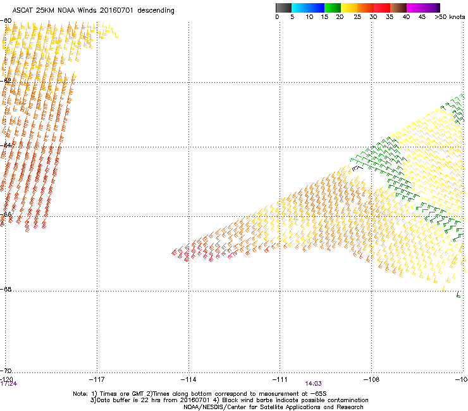468x411 pixels.
Task: Click the cyan-blue 5-15 knots legend segment
Action: click(308, 8)
